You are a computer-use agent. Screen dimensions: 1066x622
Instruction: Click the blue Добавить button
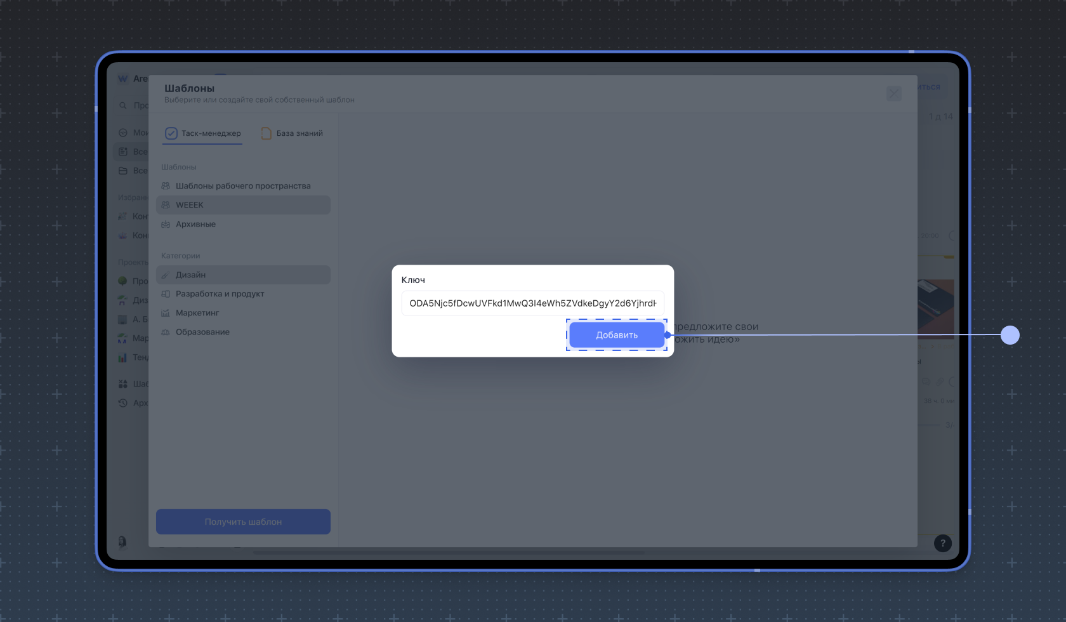point(616,335)
